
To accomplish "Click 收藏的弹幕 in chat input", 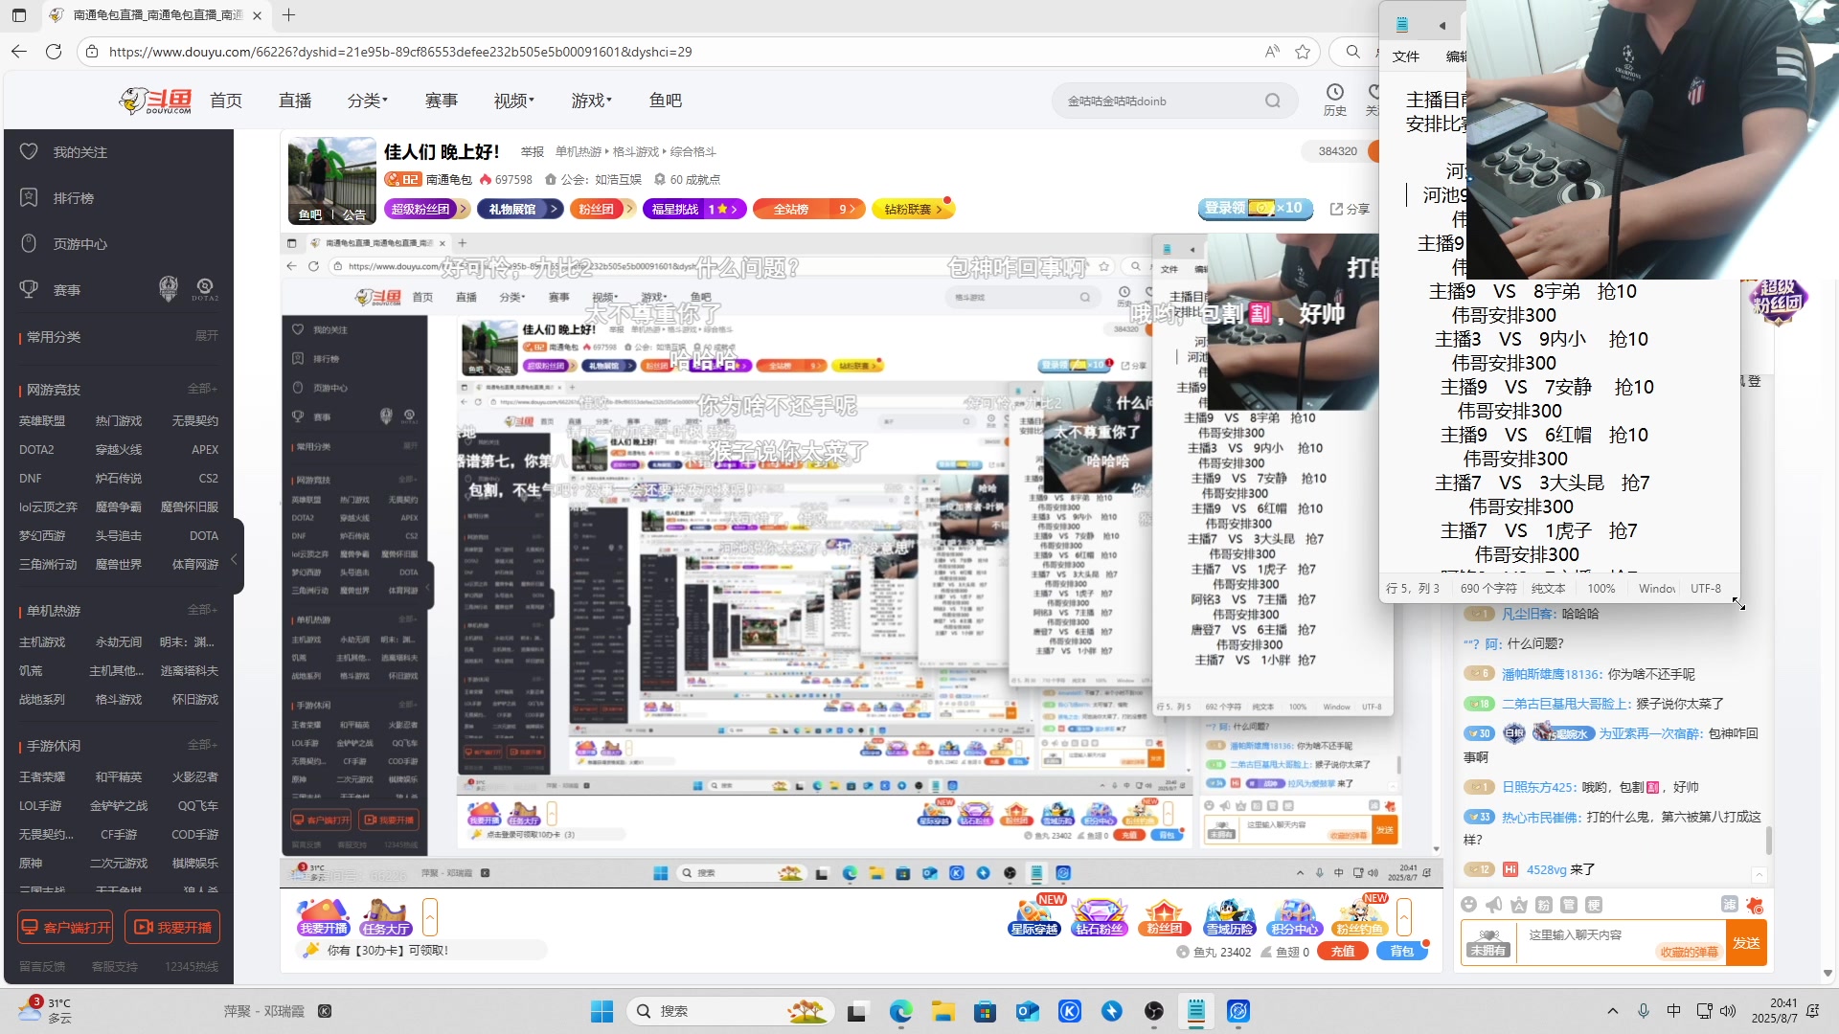I will (x=1690, y=952).
